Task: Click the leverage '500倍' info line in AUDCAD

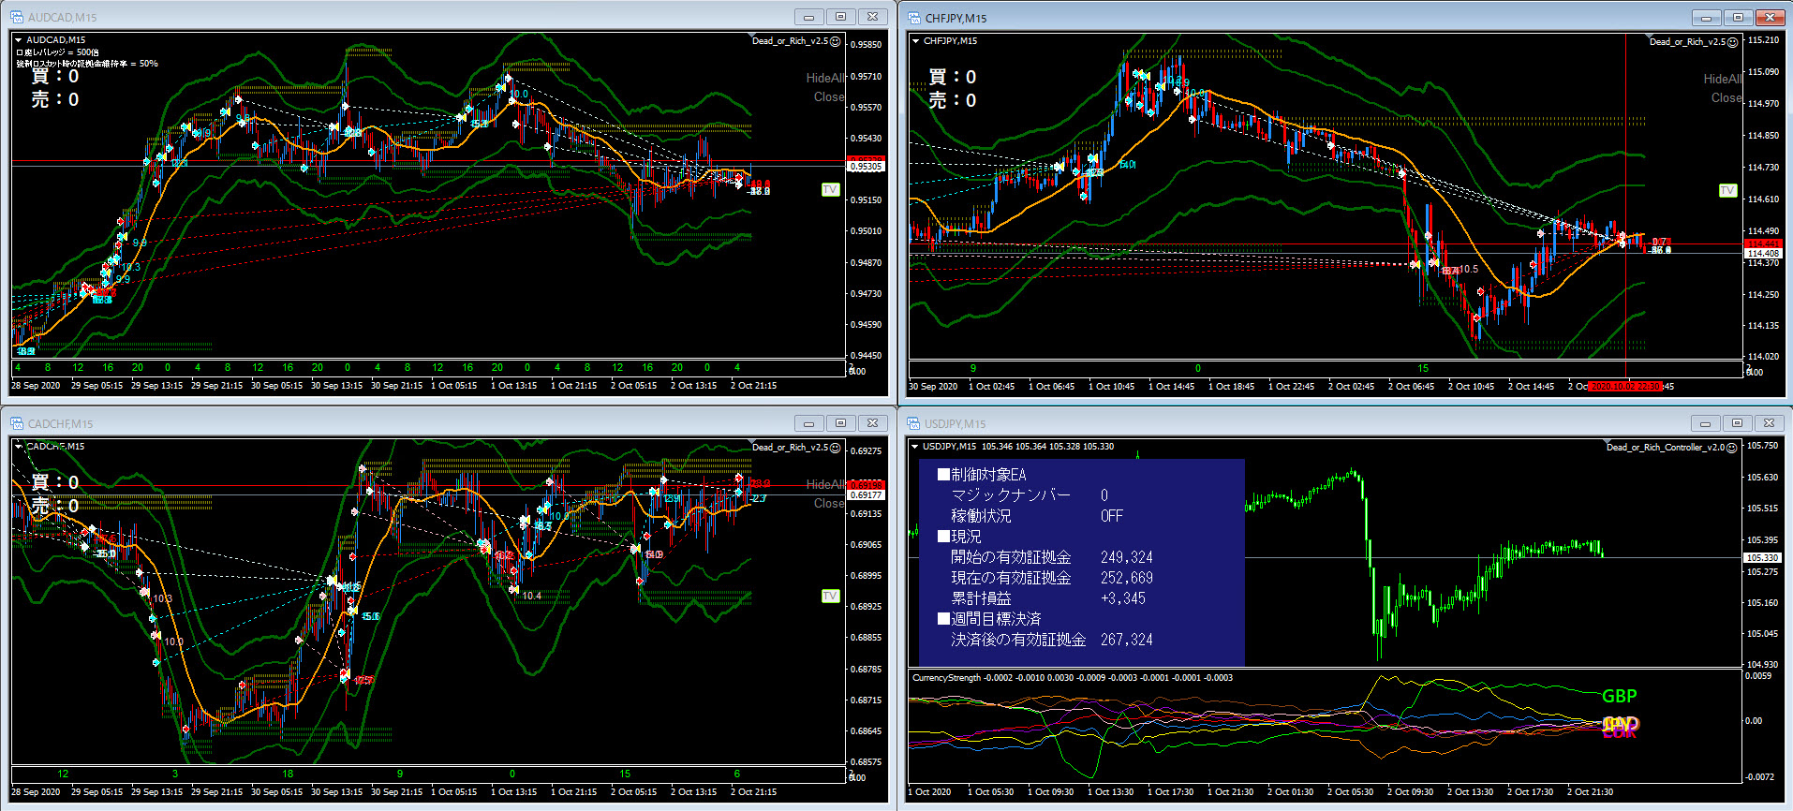Action: pyautogui.click(x=57, y=52)
